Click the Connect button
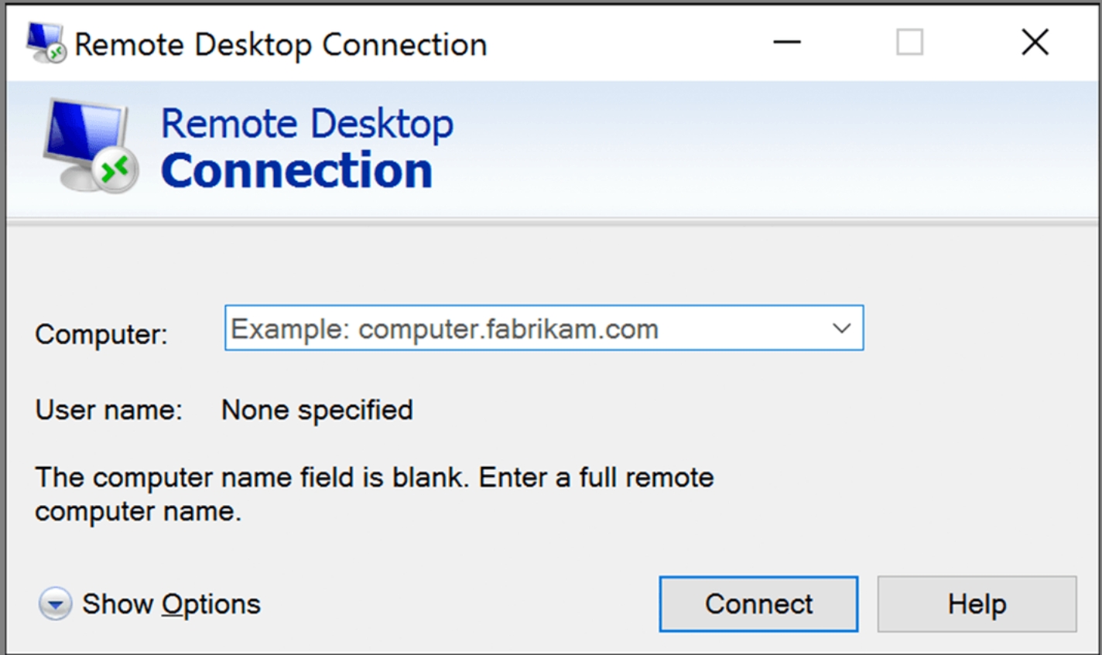This screenshot has width=1102, height=655. (758, 604)
